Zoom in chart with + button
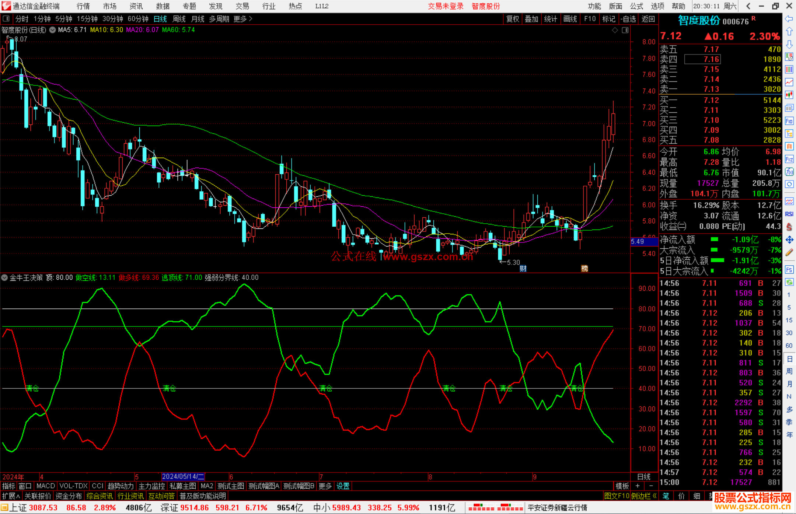The image size is (796, 514). (x=638, y=486)
